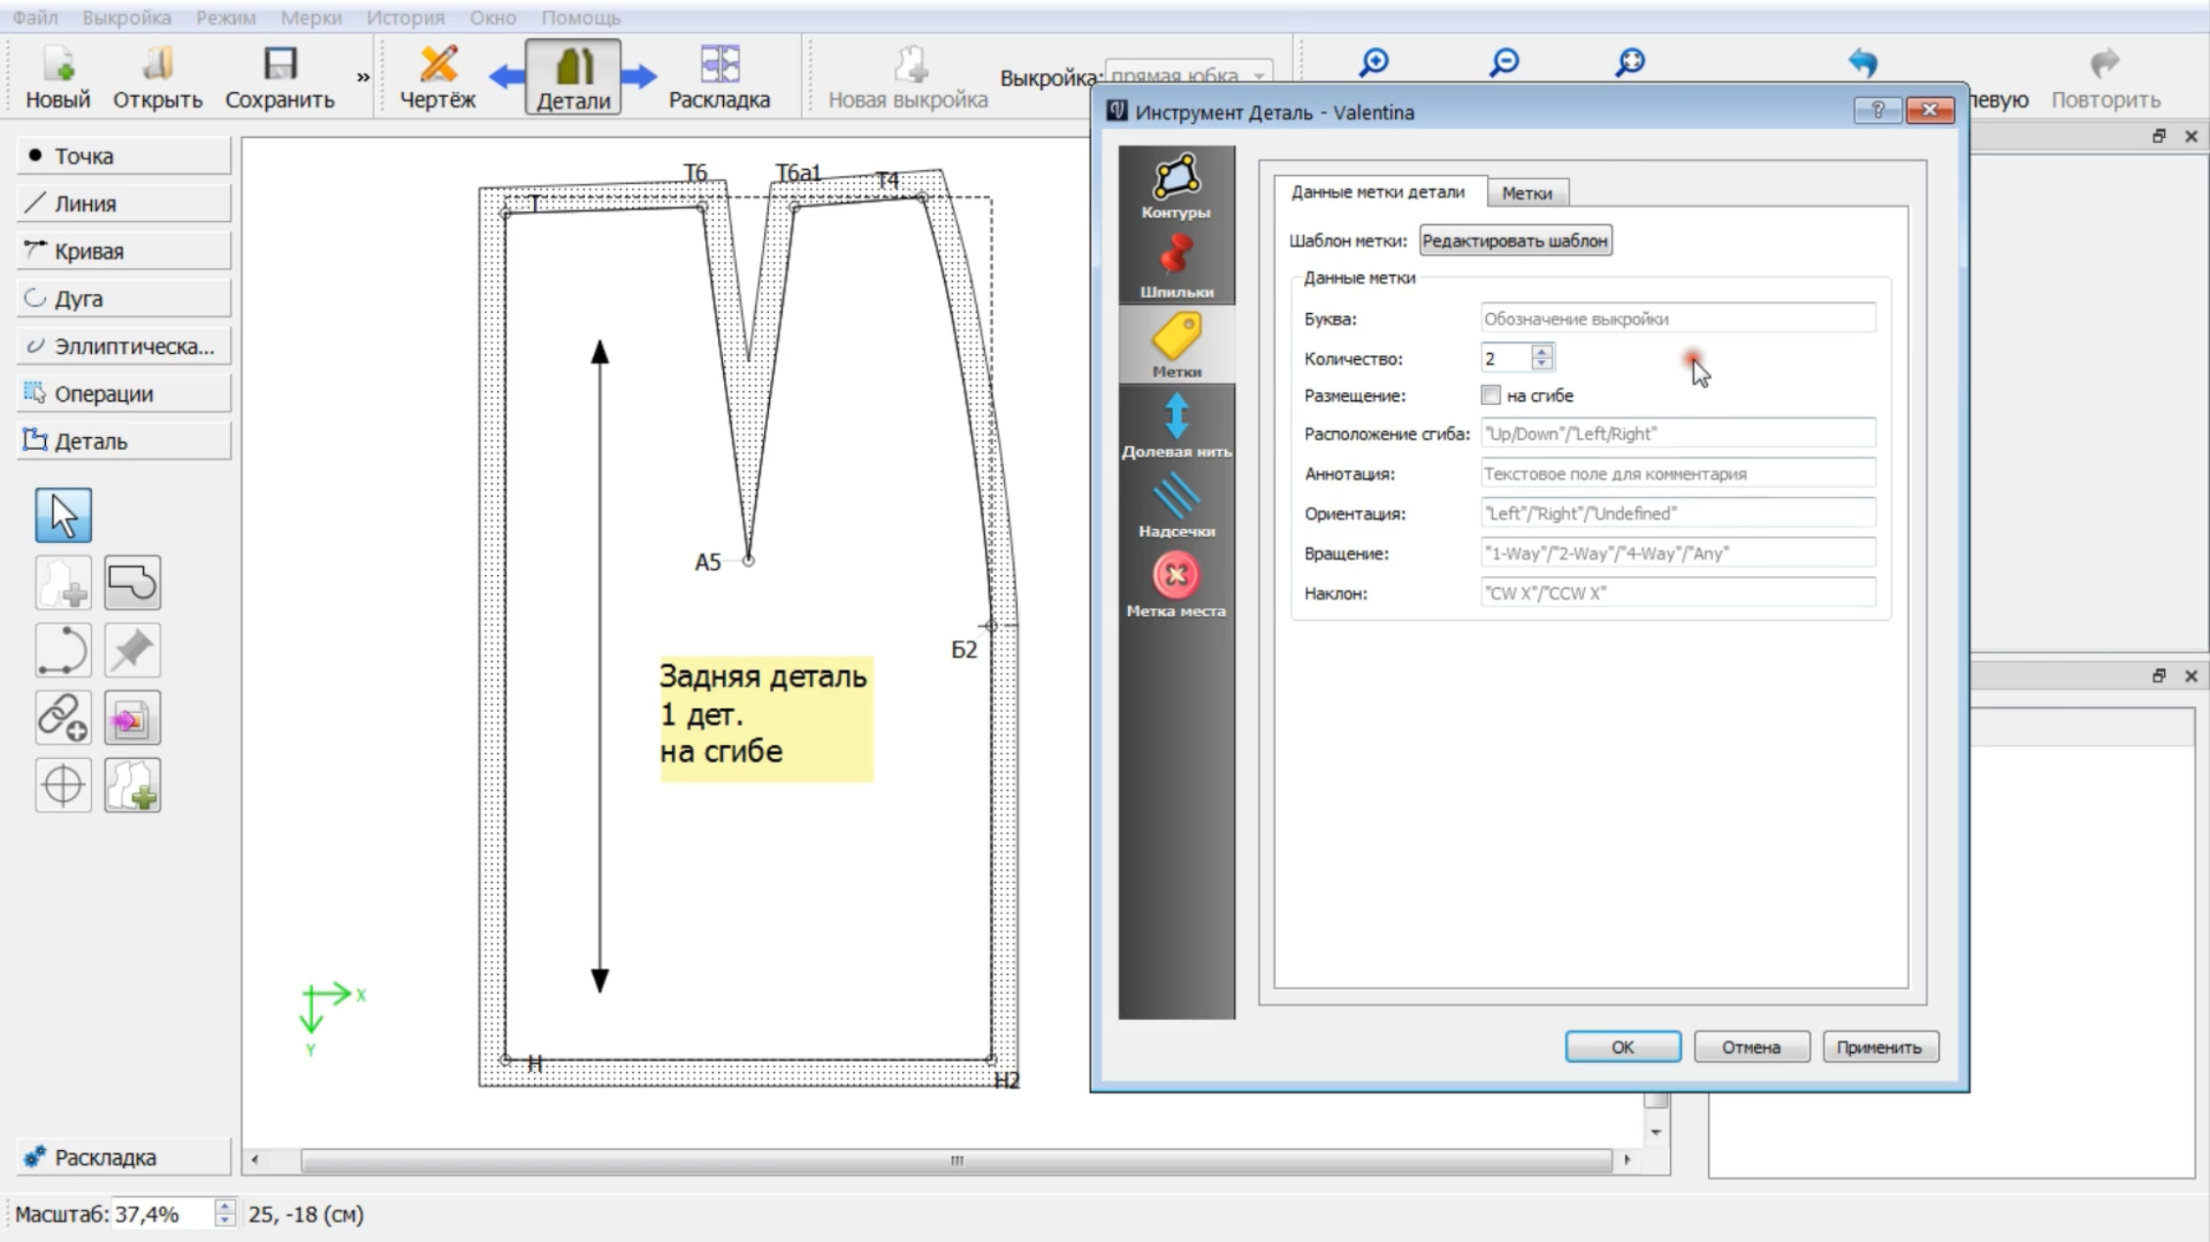Expand the Эллиптическа... tool group
Screen dimensions: 2210x1242
(x=124, y=345)
